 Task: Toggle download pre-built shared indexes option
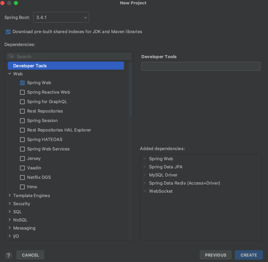point(8,32)
